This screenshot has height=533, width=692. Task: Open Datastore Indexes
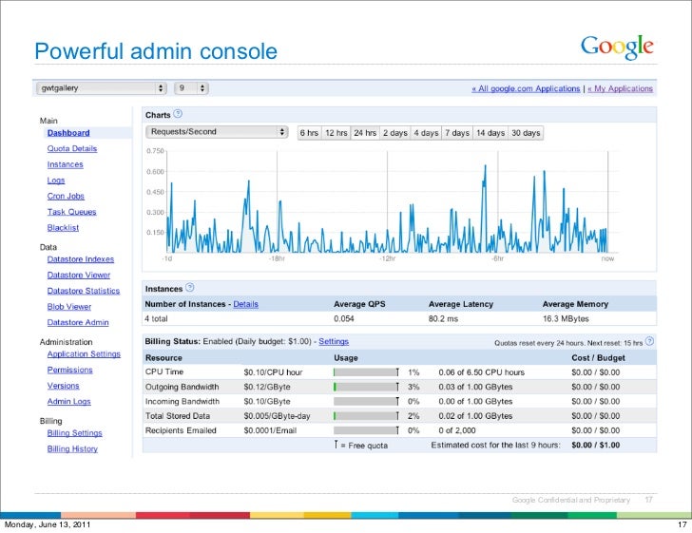80,259
